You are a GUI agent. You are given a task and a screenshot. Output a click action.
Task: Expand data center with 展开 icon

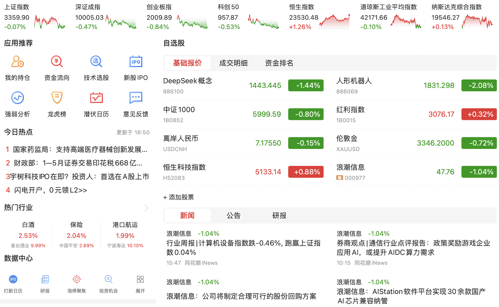pyautogui.click(x=140, y=279)
